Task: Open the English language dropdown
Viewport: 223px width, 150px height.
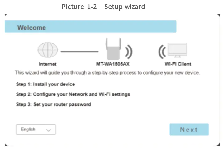Action: pyautogui.click(x=36, y=130)
